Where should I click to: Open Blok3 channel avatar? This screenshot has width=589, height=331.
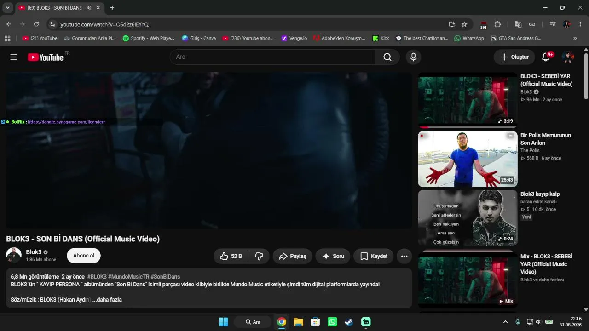coord(14,255)
